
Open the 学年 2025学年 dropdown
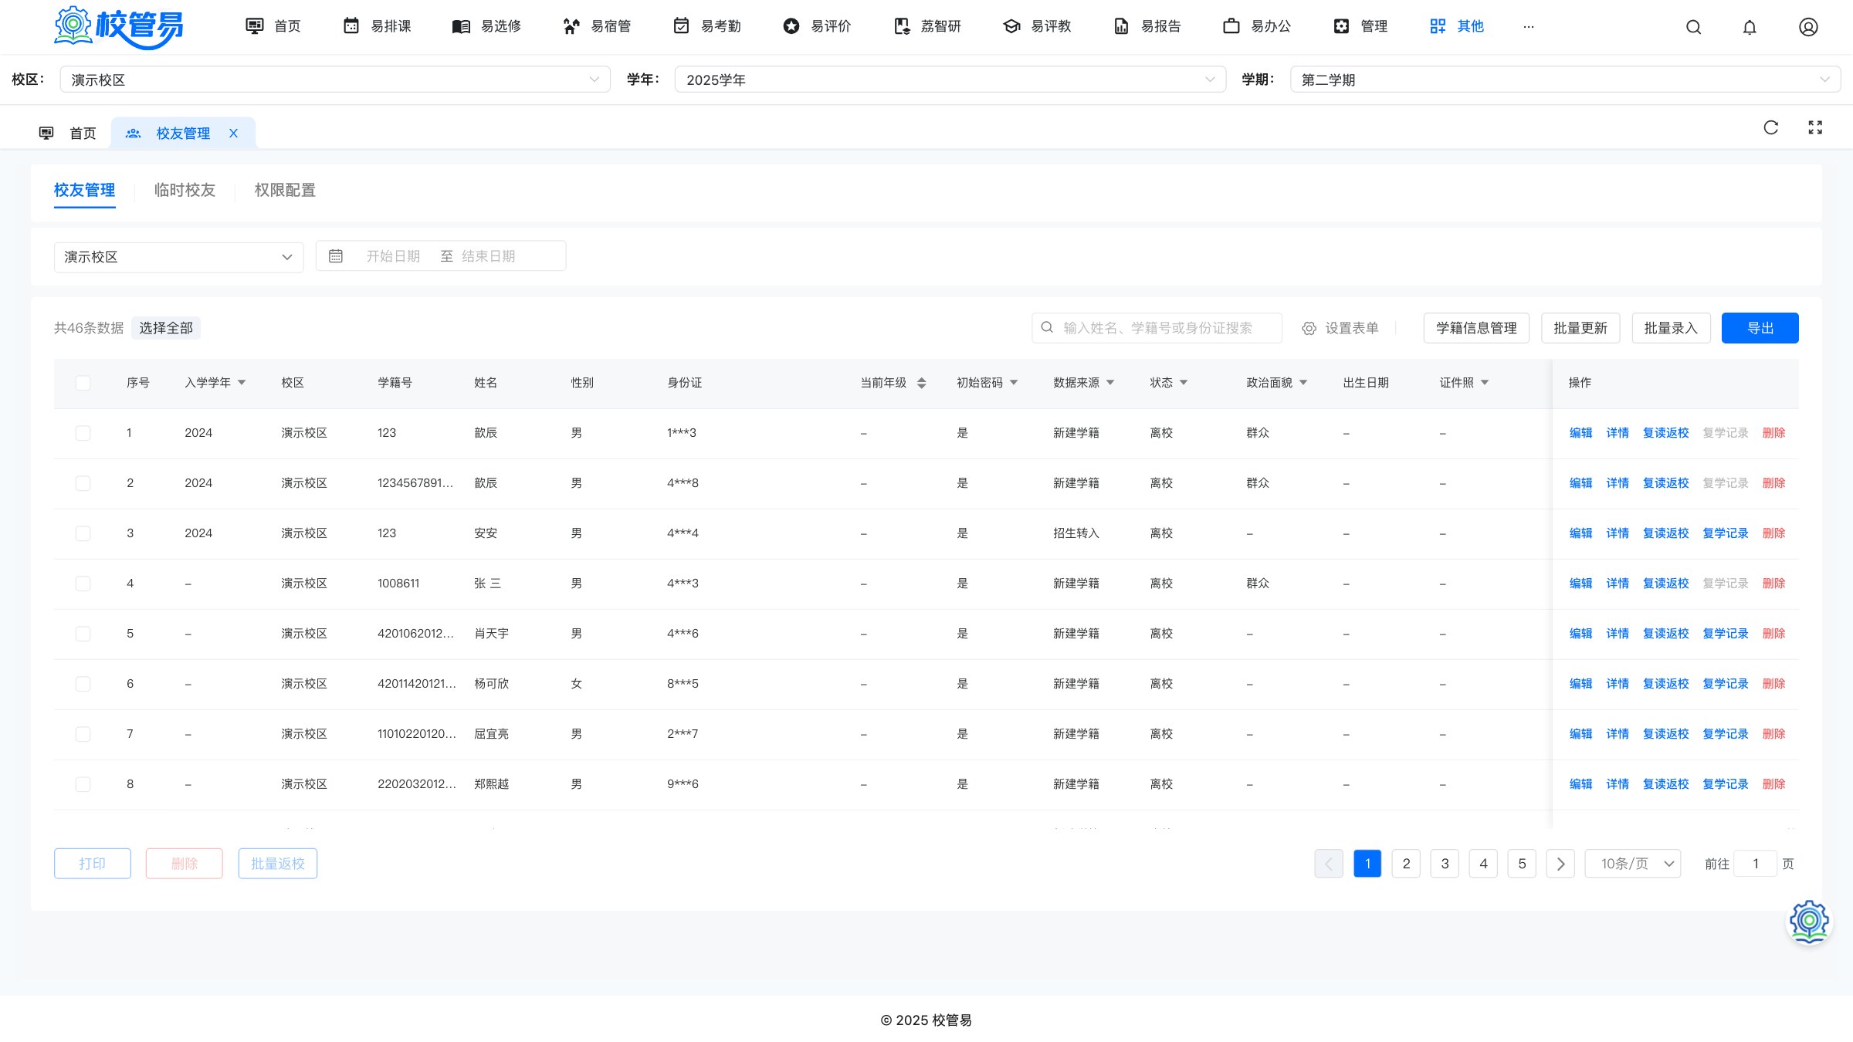950,80
